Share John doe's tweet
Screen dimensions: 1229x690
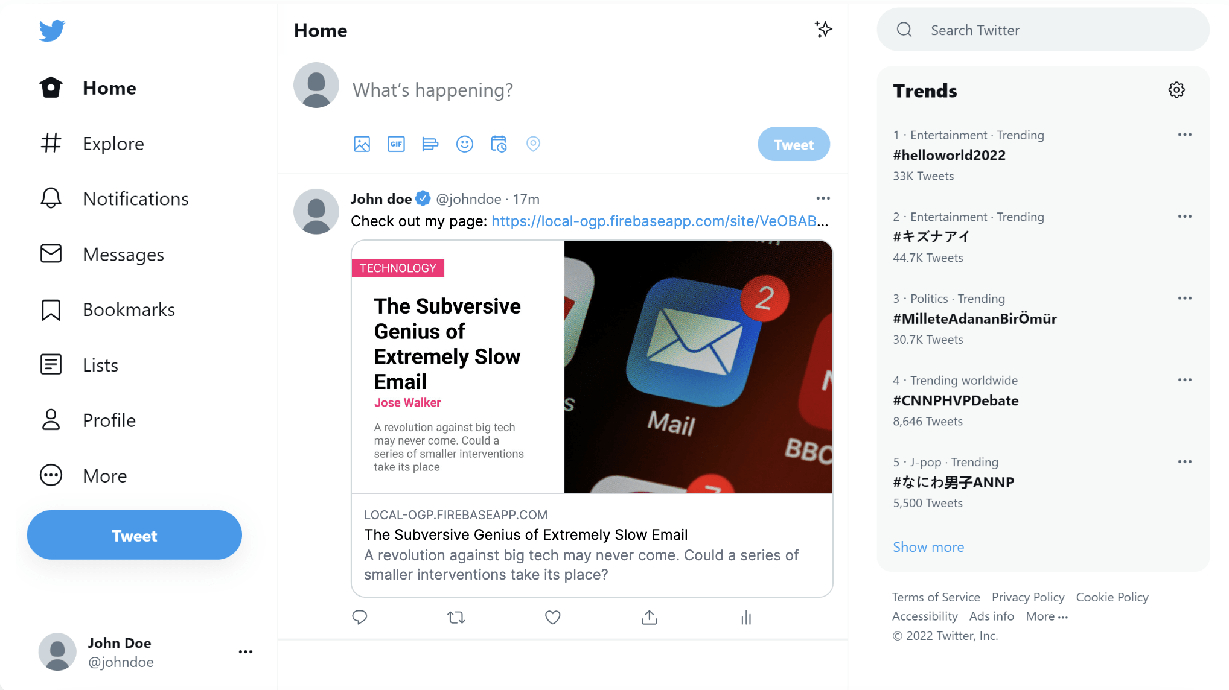(x=650, y=618)
